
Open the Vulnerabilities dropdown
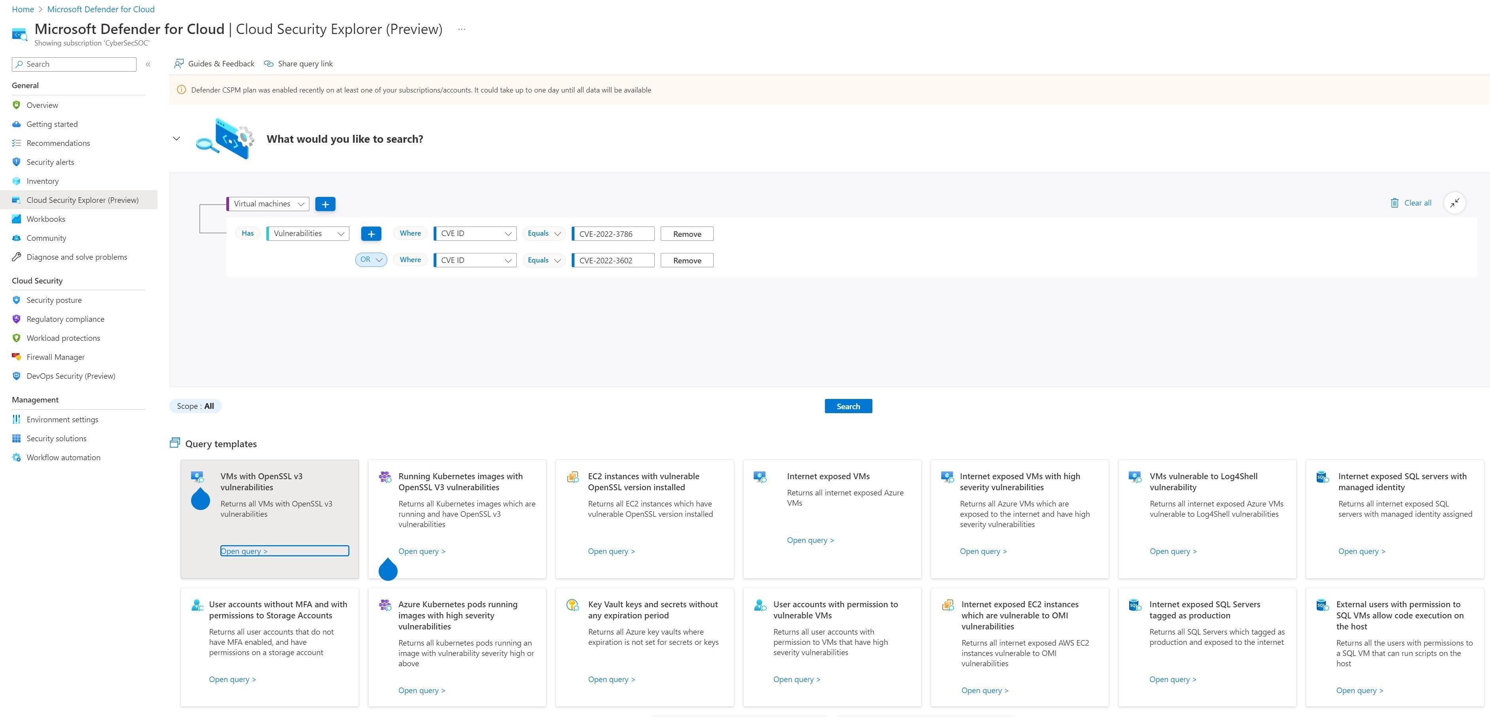point(308,234)
